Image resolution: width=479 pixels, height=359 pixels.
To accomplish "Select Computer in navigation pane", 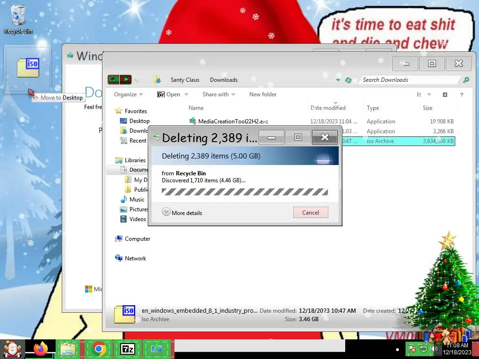I will coord(132,239).
